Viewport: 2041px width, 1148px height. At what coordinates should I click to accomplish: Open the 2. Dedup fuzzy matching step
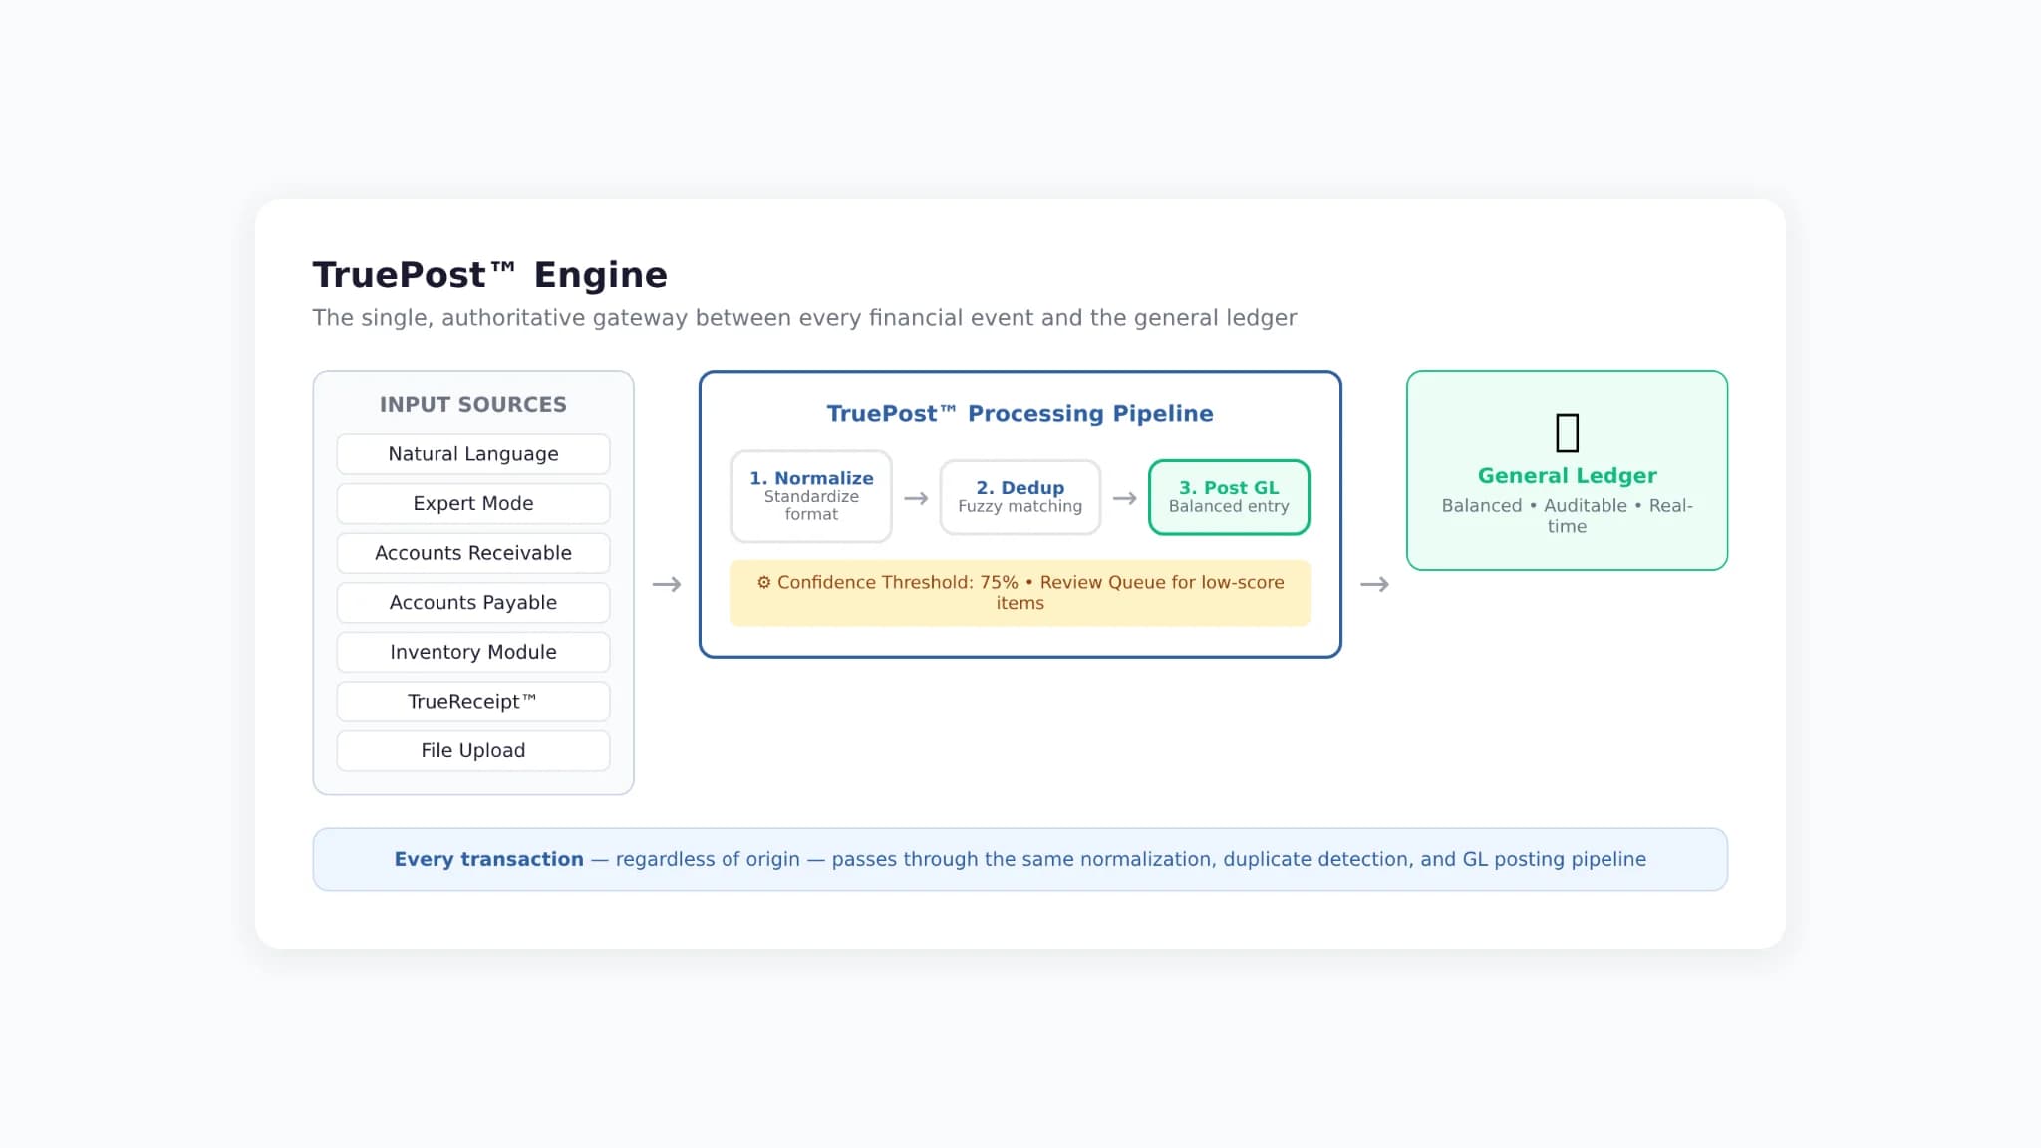pyautogui.click(x=1020, y=497)
